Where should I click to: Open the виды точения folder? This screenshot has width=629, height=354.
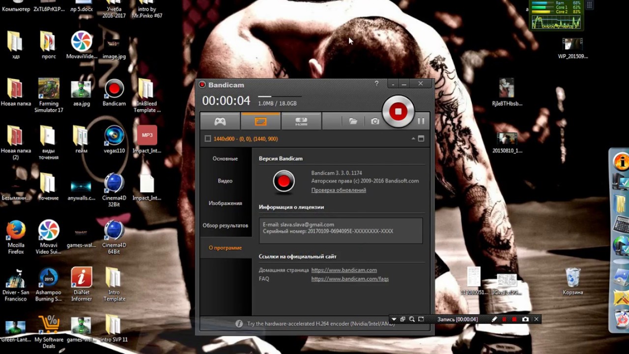coord(49,143)
